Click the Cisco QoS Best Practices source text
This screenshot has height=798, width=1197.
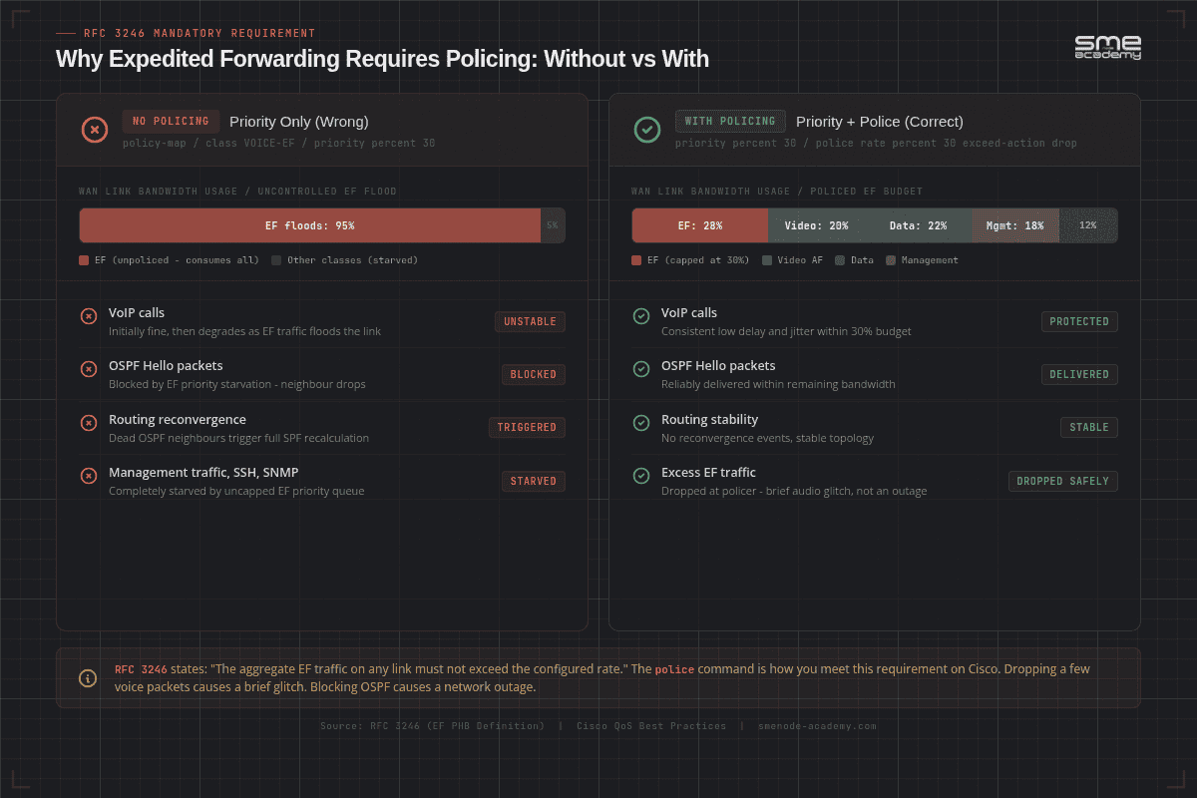(651, 726)
